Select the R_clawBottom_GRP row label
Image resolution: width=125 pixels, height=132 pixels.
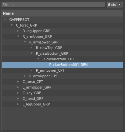(x=52, y=53)
